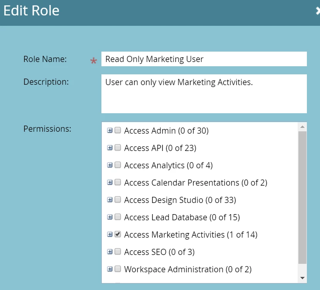Expand Access Marketing Activities permissions
Image resolution: width=320 pixels, height=290 pixels.
110,235
